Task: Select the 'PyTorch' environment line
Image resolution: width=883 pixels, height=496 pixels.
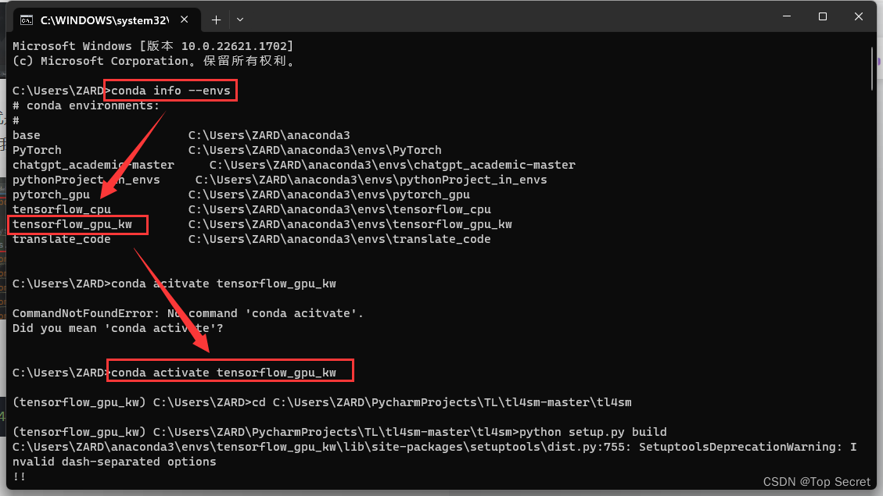Action: pos(36,149)
